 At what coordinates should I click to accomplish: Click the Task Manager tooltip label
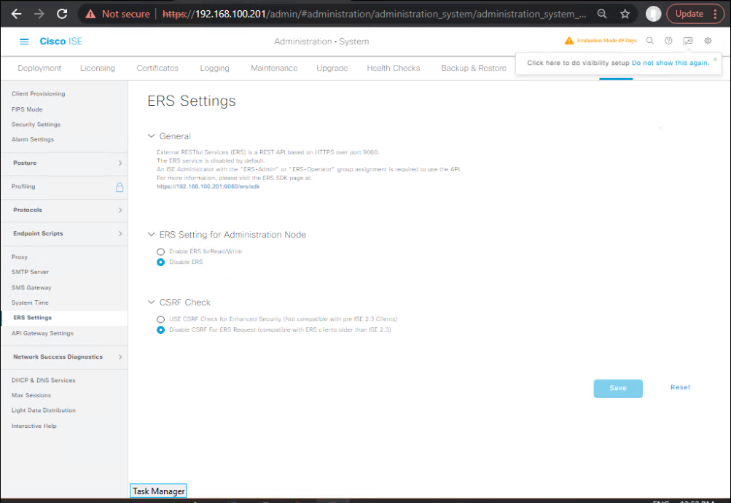click(x=158, y=491)
